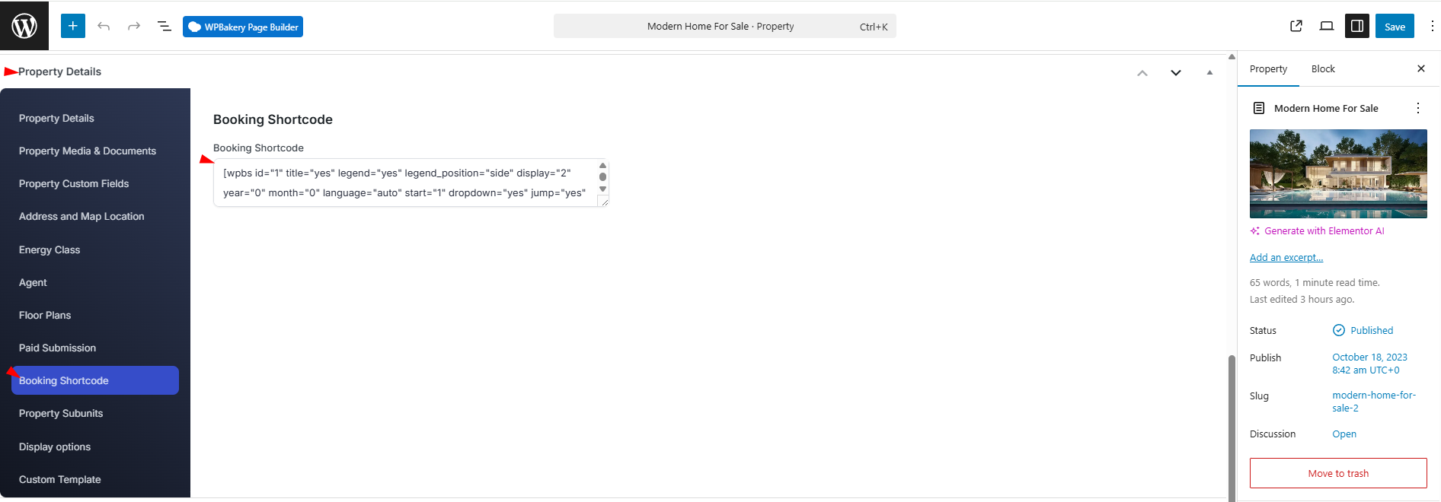
Task: Click the undo arrow icon
Action: tap(104, 27)
